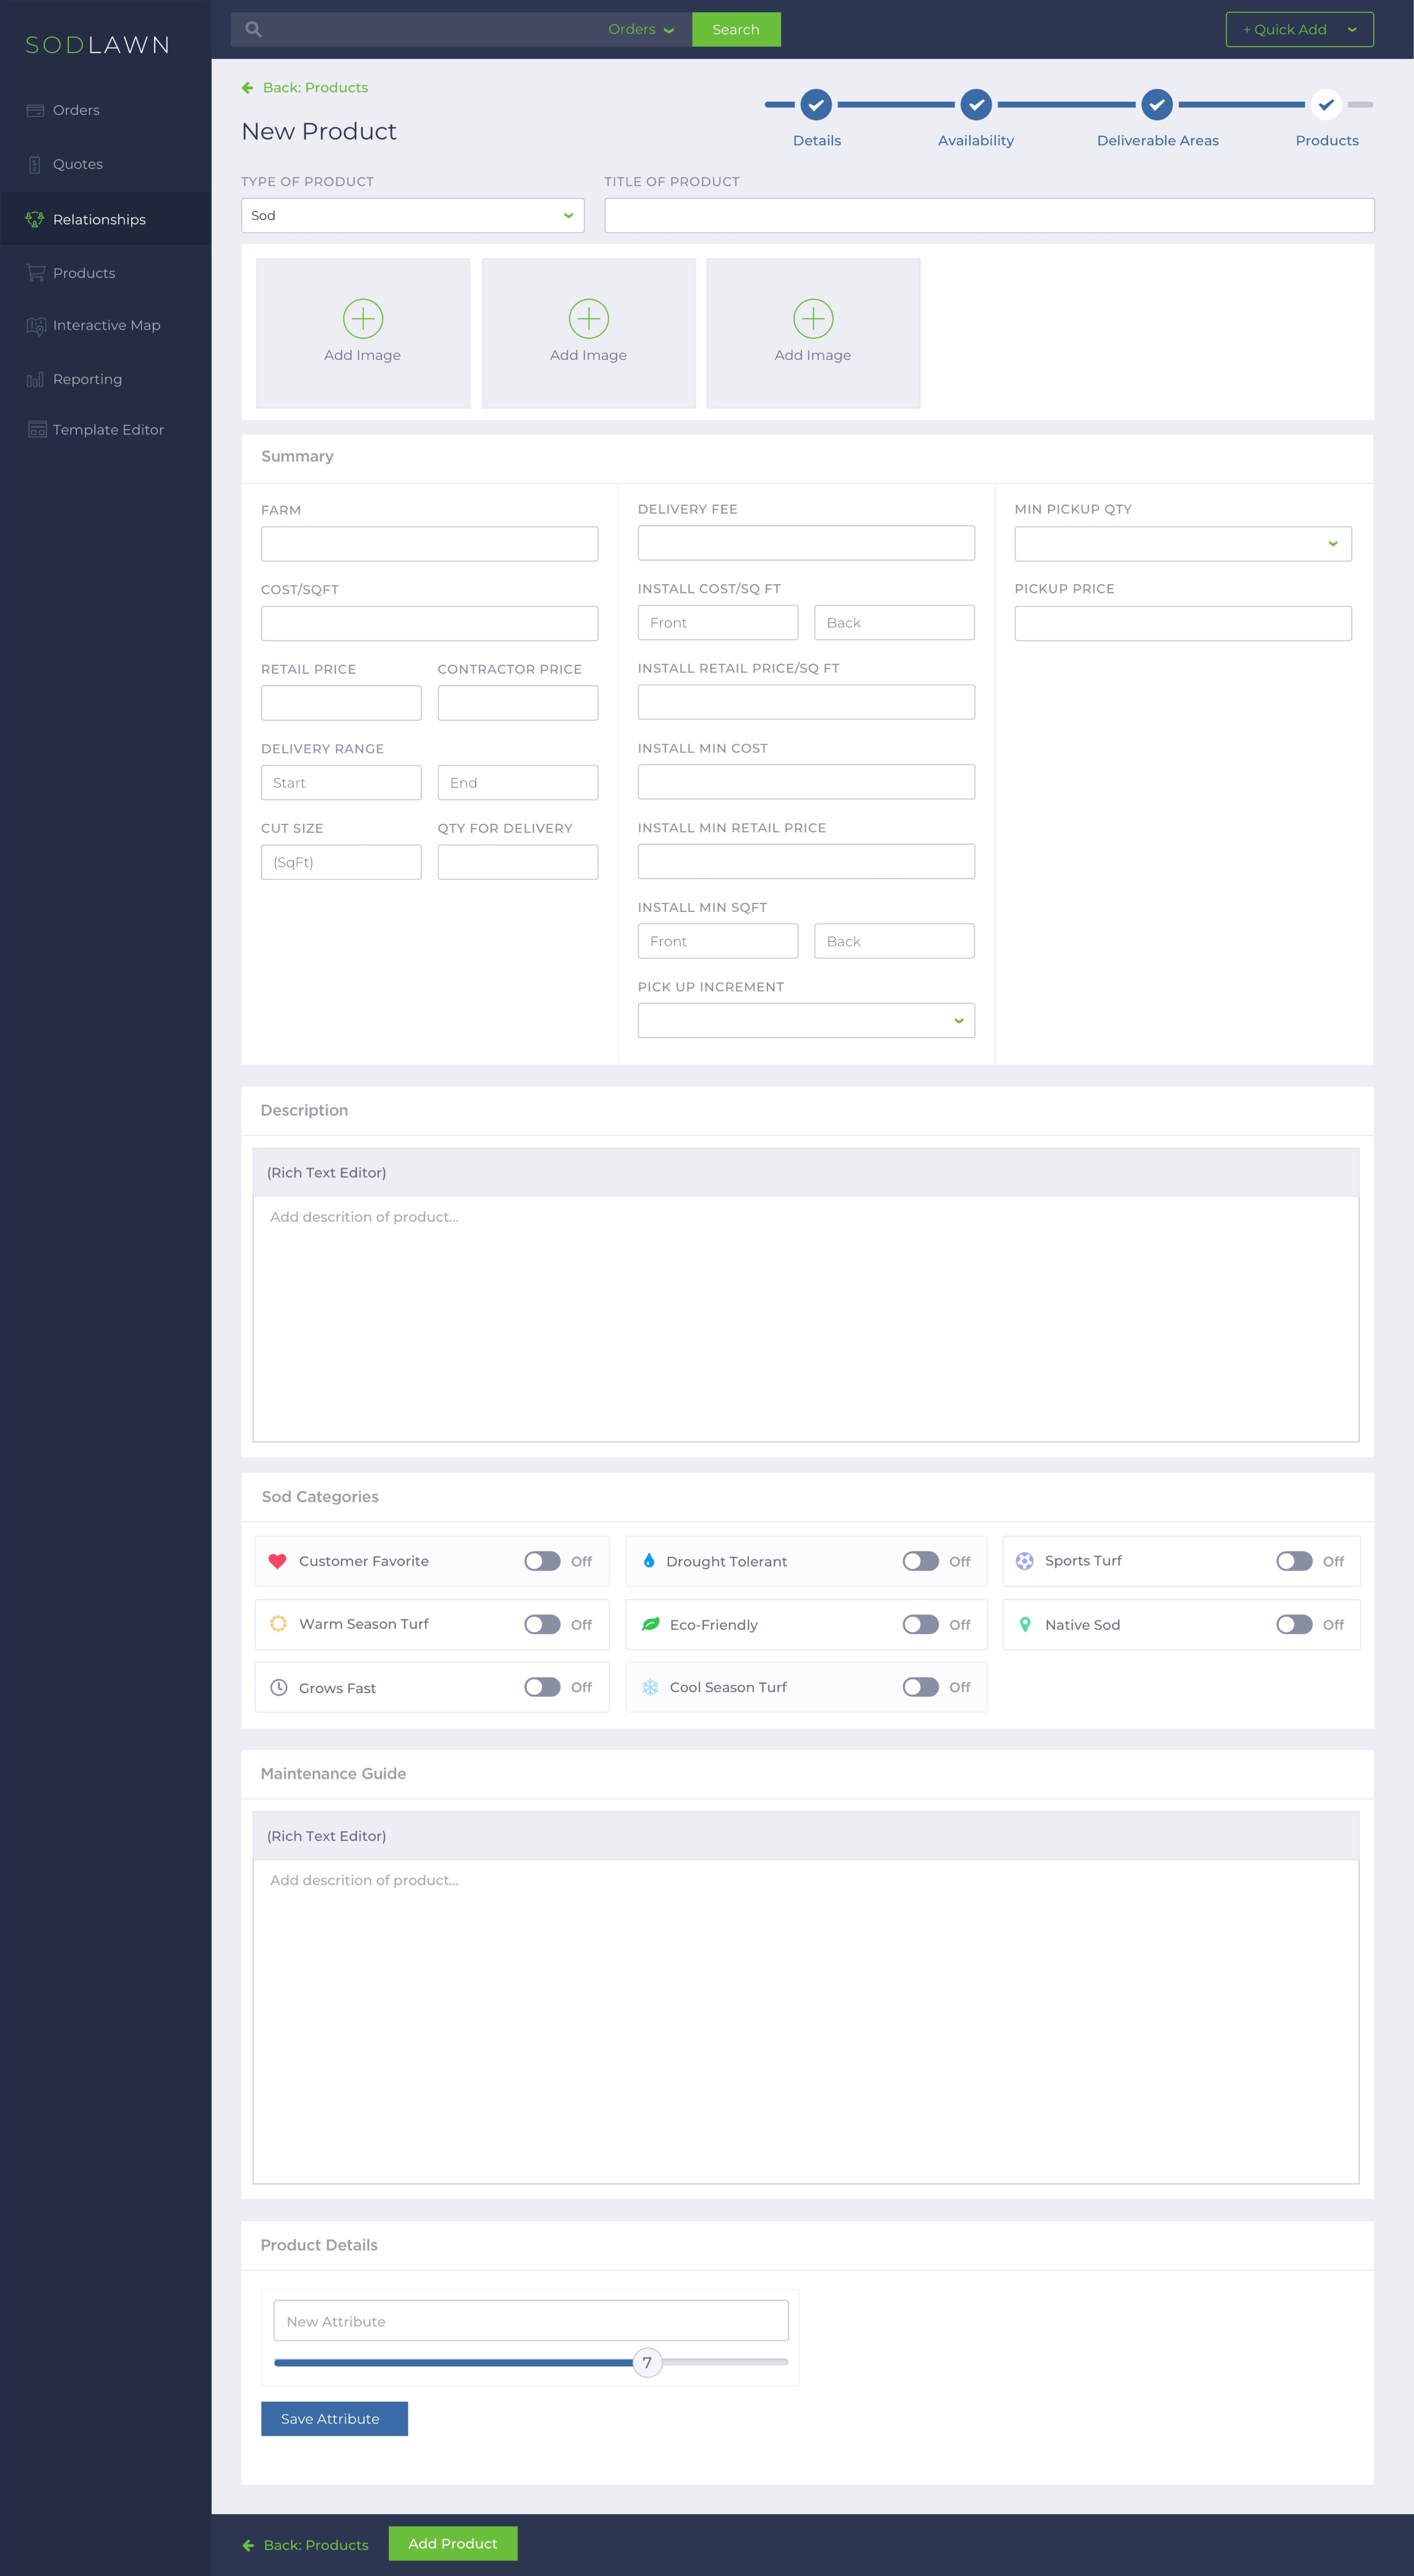
Task: Click the Native Sod pin icon
Action: [1025, 1625]
